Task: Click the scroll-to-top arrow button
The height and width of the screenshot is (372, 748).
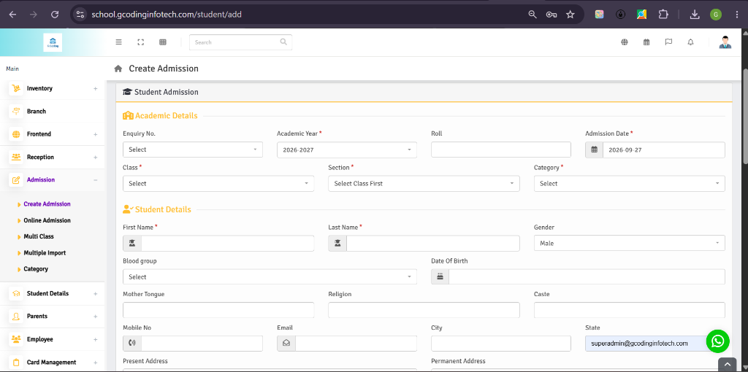Action: [x=728, y=365]
